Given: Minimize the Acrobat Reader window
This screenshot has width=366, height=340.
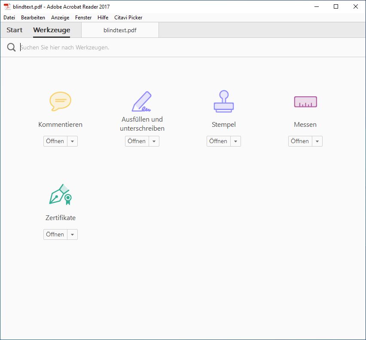Looking at the screenshot, I should [317, 6].
